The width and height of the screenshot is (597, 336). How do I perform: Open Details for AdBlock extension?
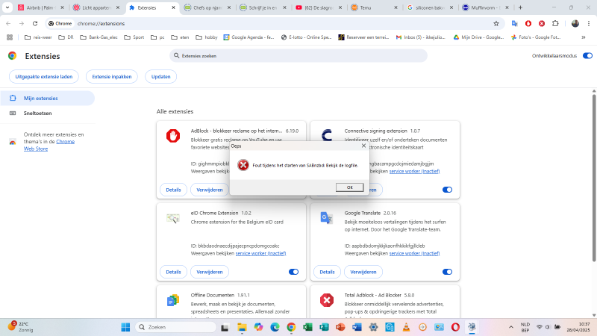(173, 190)
